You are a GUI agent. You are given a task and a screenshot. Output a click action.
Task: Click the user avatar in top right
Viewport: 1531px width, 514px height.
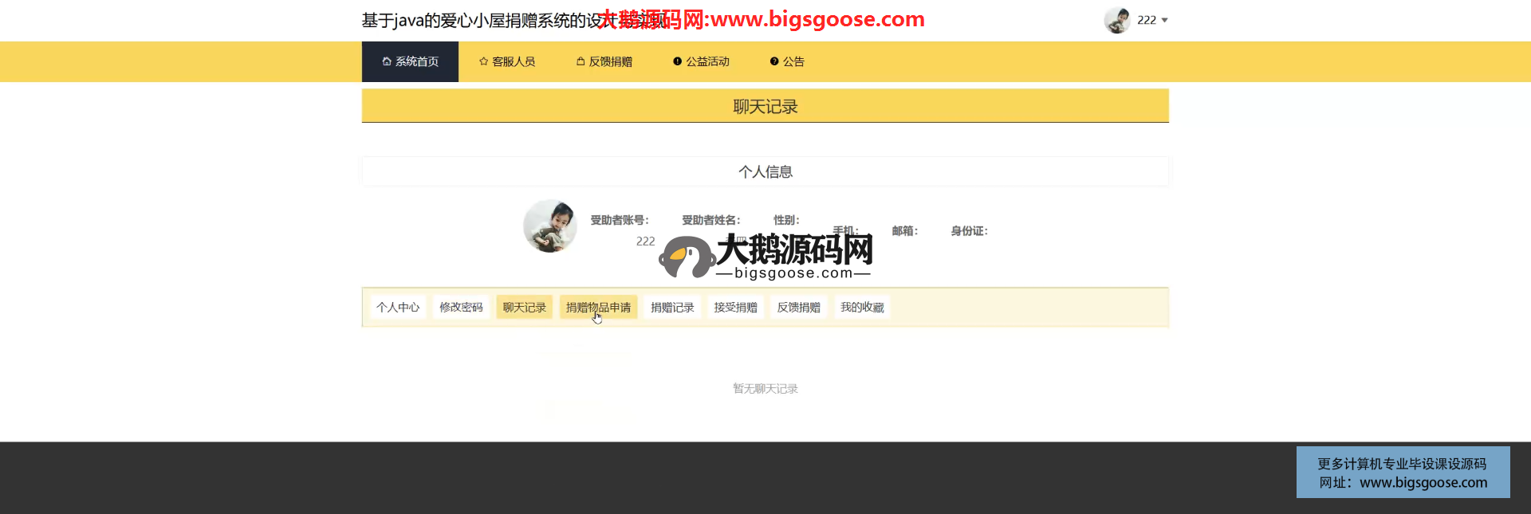point(1116,20)
